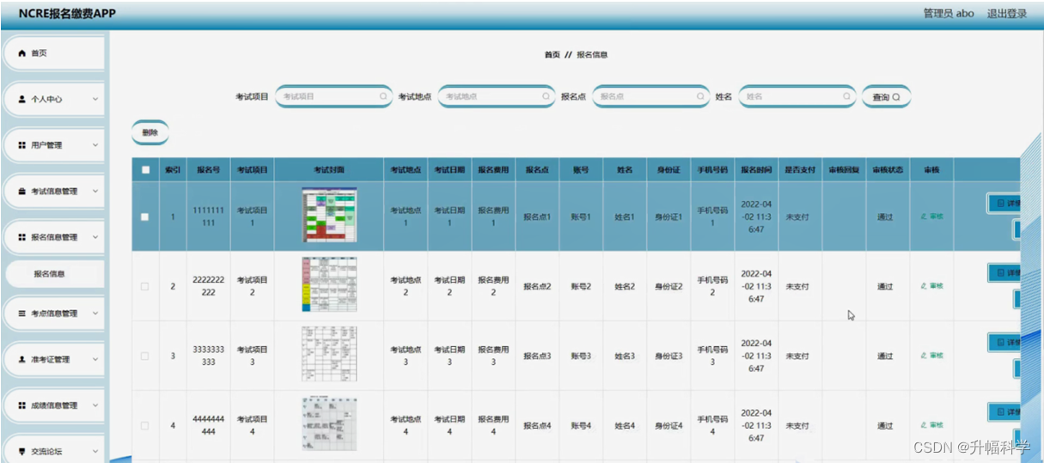Open the 考点信息管理 sidebar menu
Image resolution: width=1044 pixels, height=463 pixels.
pyautogui.click(x=55, y=314)
